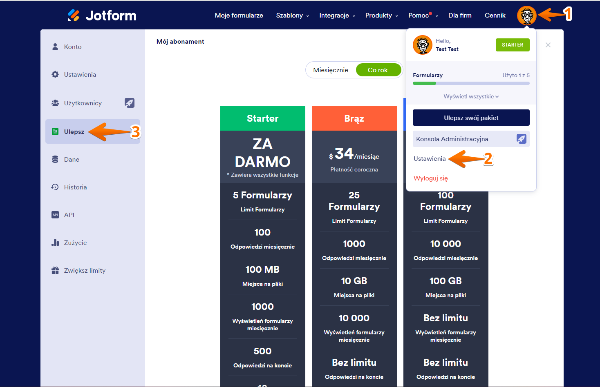Click the green STARTER plan badge
Viewport: 600px width, 387px height.
(x=513, y=45)
